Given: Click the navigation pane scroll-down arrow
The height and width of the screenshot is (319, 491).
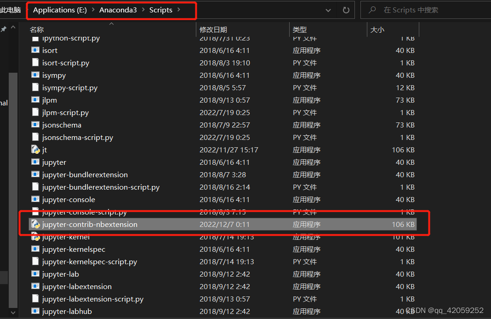Looking at the screenshot, I should 13,313.
